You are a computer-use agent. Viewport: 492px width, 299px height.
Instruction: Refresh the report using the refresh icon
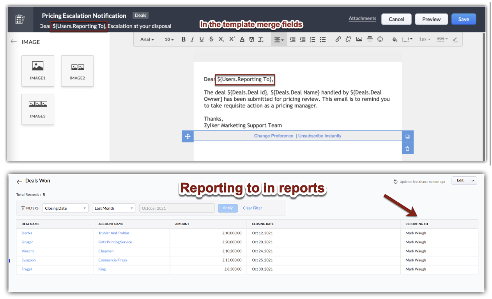[x=395, y=182]
